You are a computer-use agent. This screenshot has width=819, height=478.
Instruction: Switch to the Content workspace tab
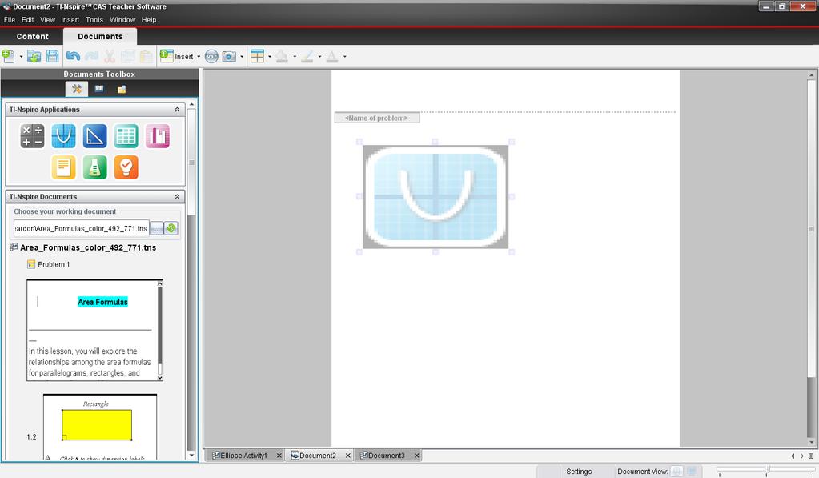[x=32, y=37]
